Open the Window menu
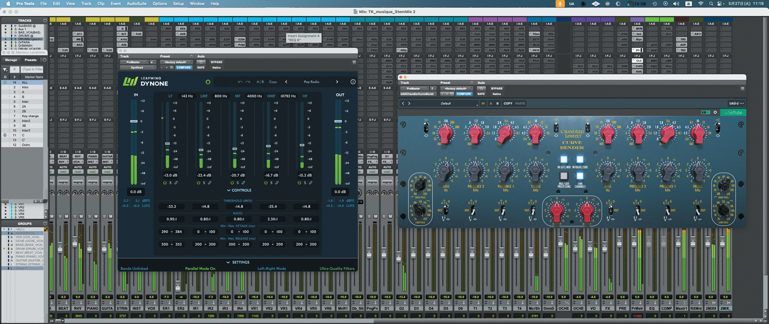 (x=197, y=3)
